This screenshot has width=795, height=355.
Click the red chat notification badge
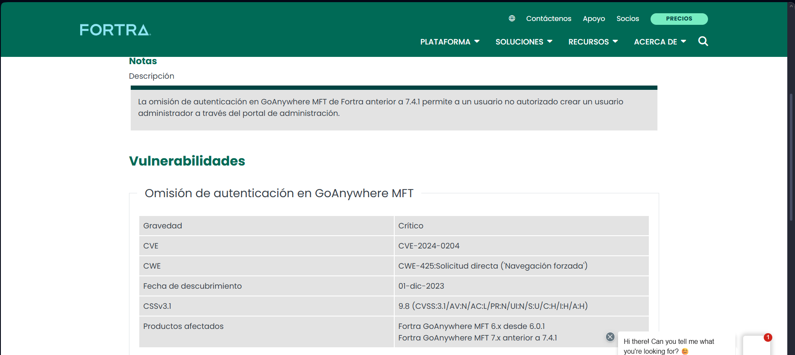pos(768,337)
